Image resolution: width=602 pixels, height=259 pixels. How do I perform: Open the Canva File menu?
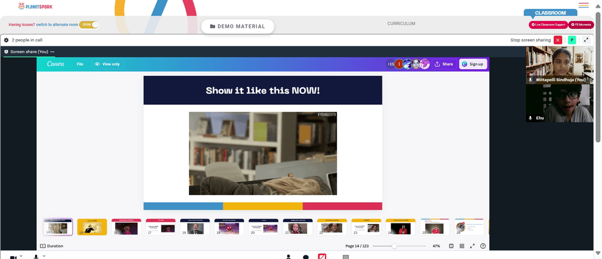[x=80, y=64]
